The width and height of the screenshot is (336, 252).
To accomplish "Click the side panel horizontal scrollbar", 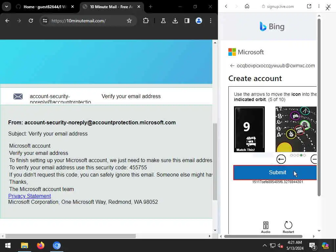I will (x=263, y=236).
